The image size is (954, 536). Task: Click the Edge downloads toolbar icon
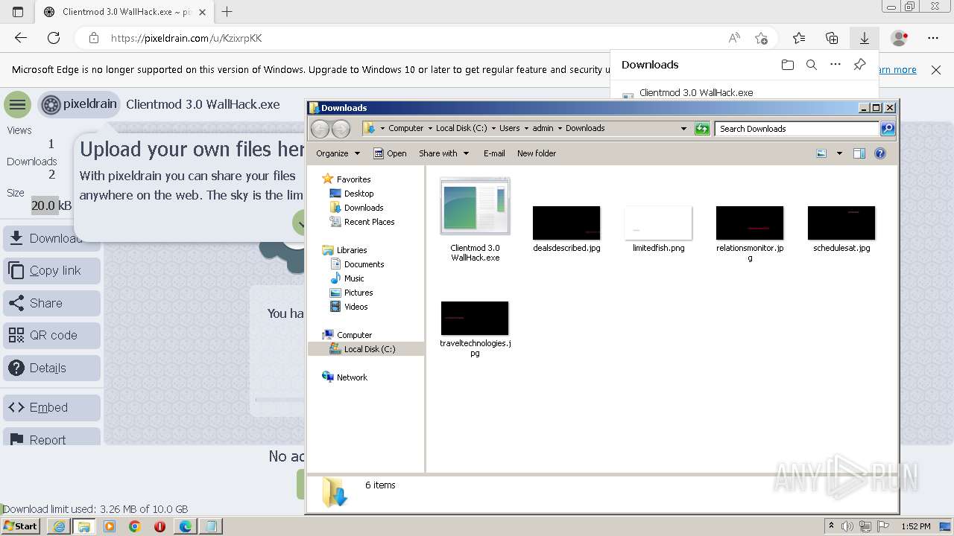click(865, 38)
